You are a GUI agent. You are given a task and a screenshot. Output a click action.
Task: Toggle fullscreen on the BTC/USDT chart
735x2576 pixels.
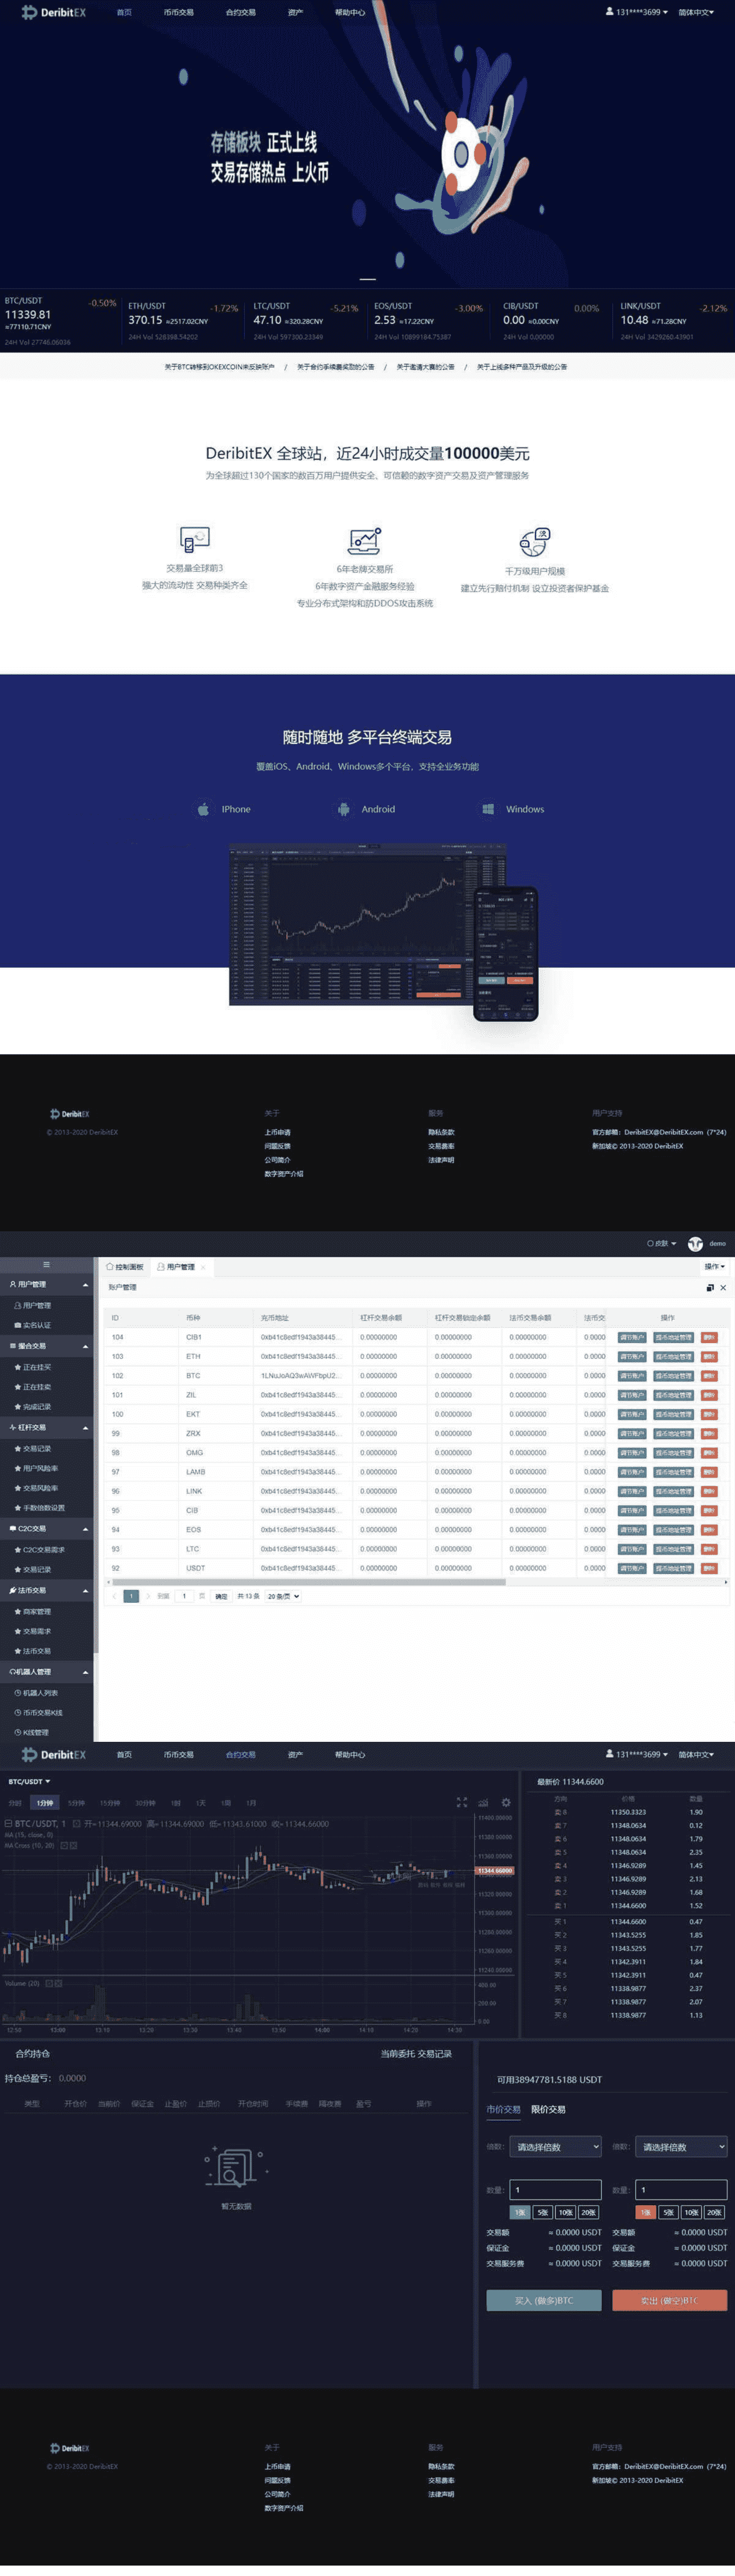(x=462, y=1802)
